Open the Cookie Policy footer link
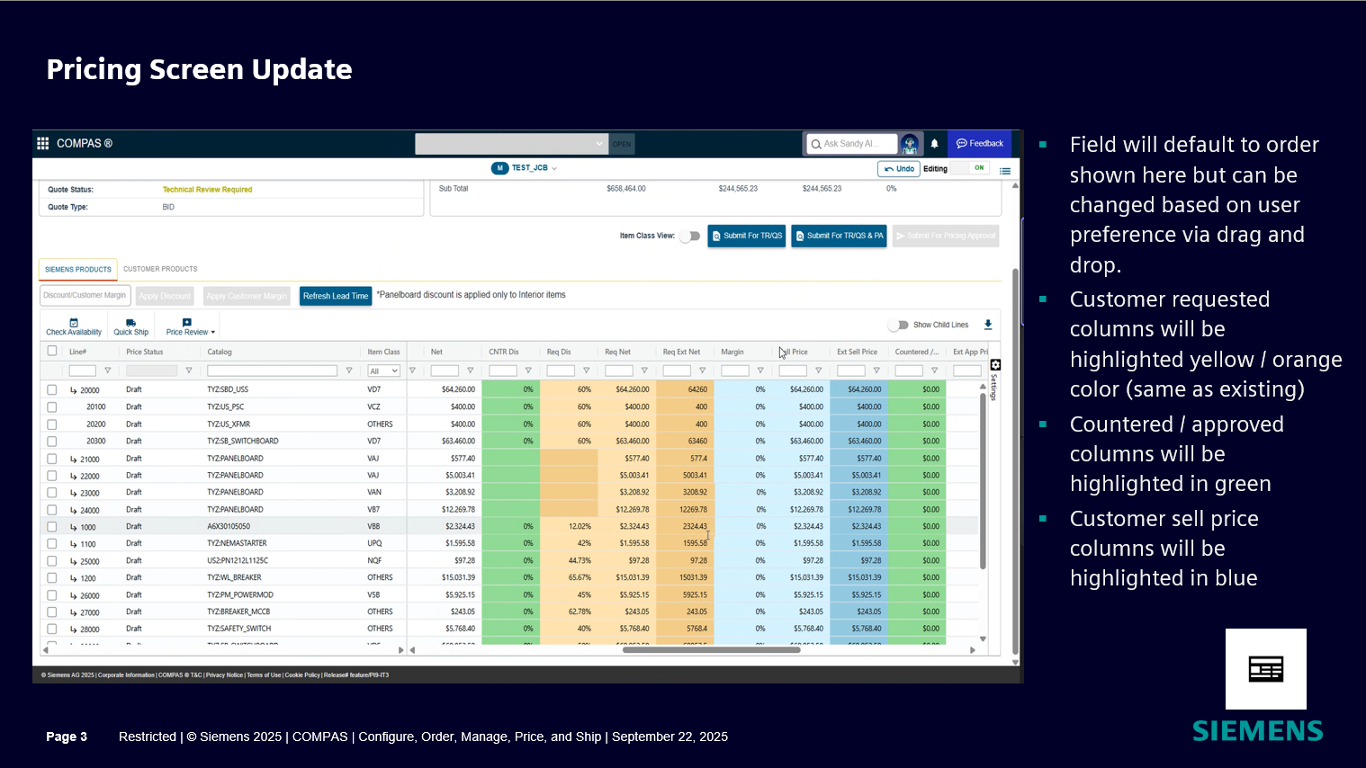 302,675
